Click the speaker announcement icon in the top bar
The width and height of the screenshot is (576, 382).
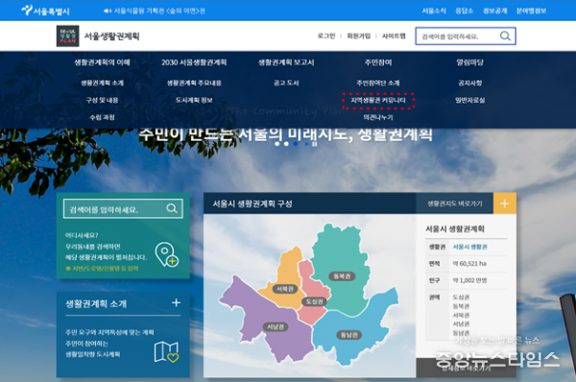point(108,11)
